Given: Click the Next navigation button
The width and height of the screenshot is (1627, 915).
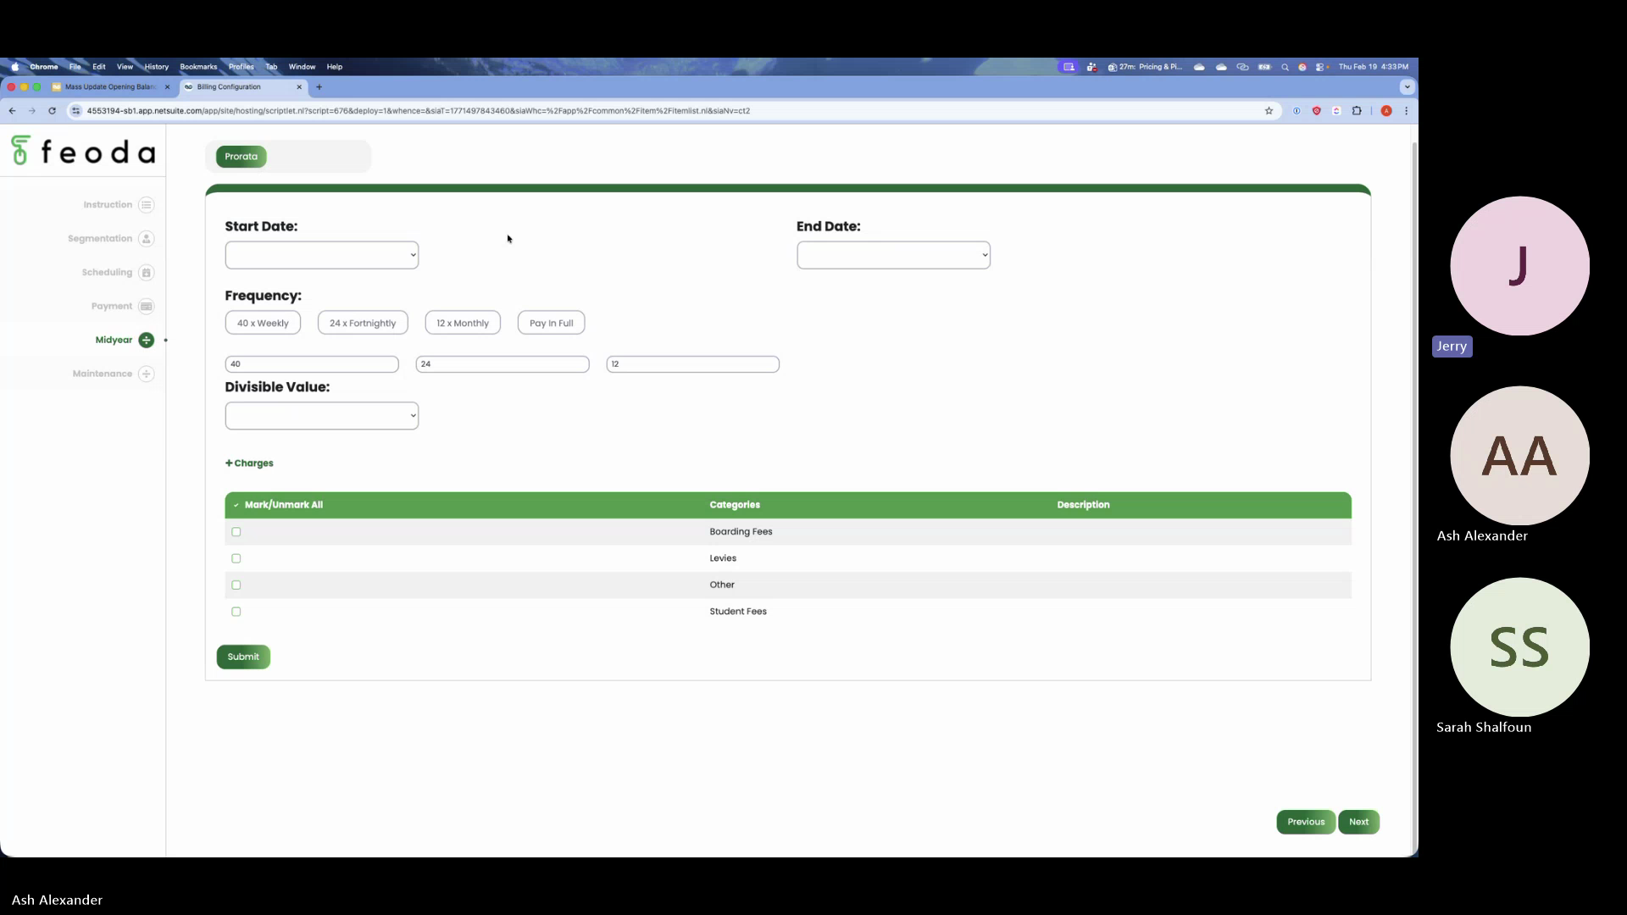Looking at the screenshot, I should tap(1358, 822).
